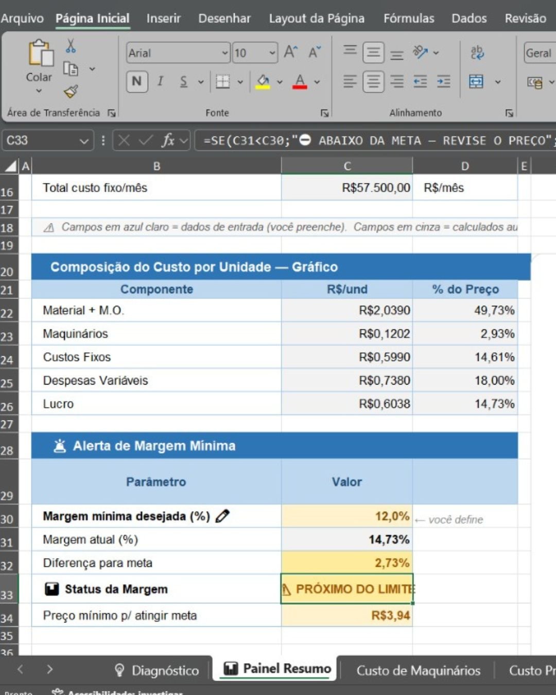Open Geral number format box
The image size is (556, 695).
pyautogui.click(x=540, y=53)
